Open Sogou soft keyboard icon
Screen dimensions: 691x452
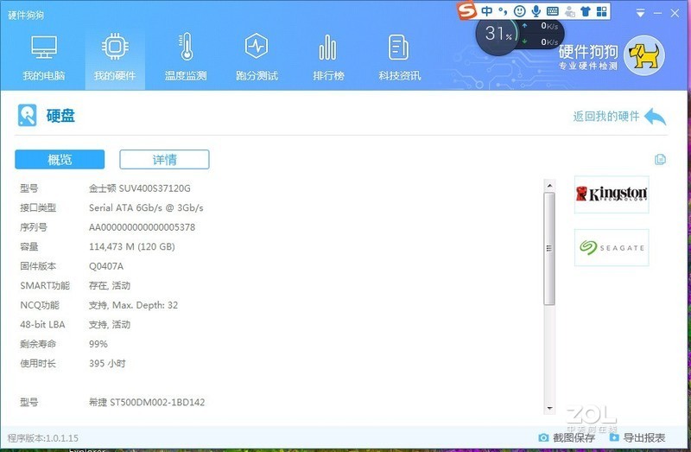[552, 11]
